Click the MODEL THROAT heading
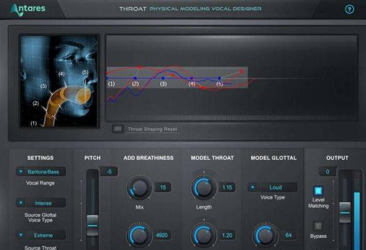The width and height of the screenshot is (366, 250). (x=212, y=157)
